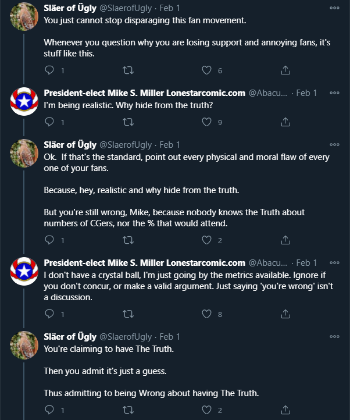Retweet the 'I'm being realistic' tweet
The image size is (350, 420).
pyautogui.click(x=128, y=122)
